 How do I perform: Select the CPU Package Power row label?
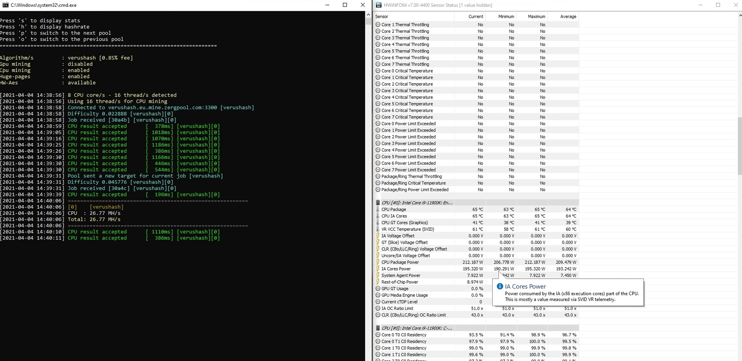[400, 262]
